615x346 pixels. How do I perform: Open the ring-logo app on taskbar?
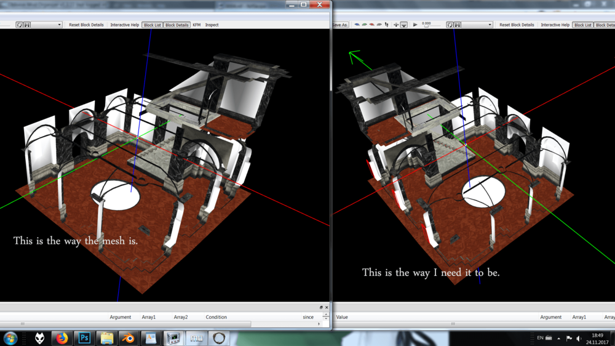coord(219,338)
